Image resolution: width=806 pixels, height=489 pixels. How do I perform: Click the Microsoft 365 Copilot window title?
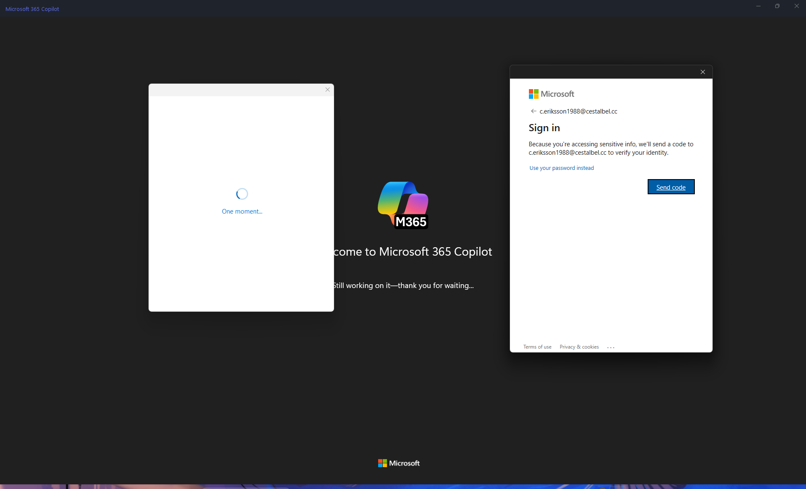(32, 9)
